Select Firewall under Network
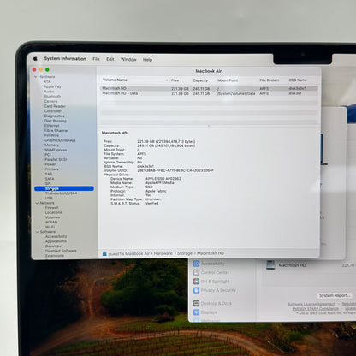 click(x=51, y=208)
